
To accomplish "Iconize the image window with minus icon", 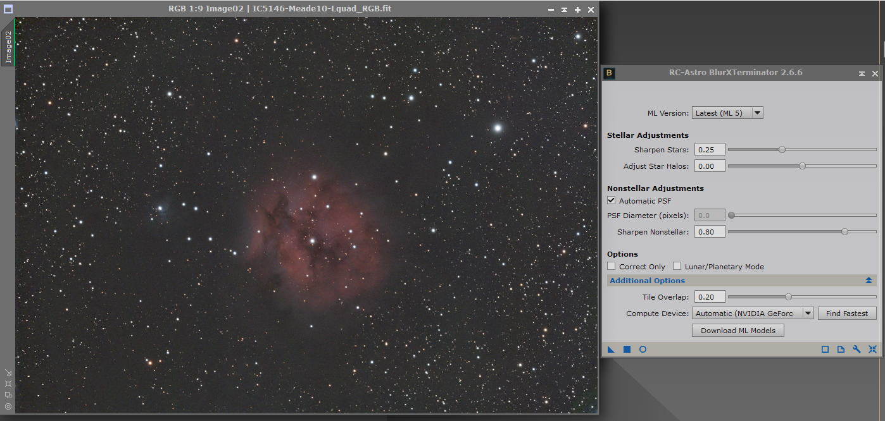I will tap(551, 10).
